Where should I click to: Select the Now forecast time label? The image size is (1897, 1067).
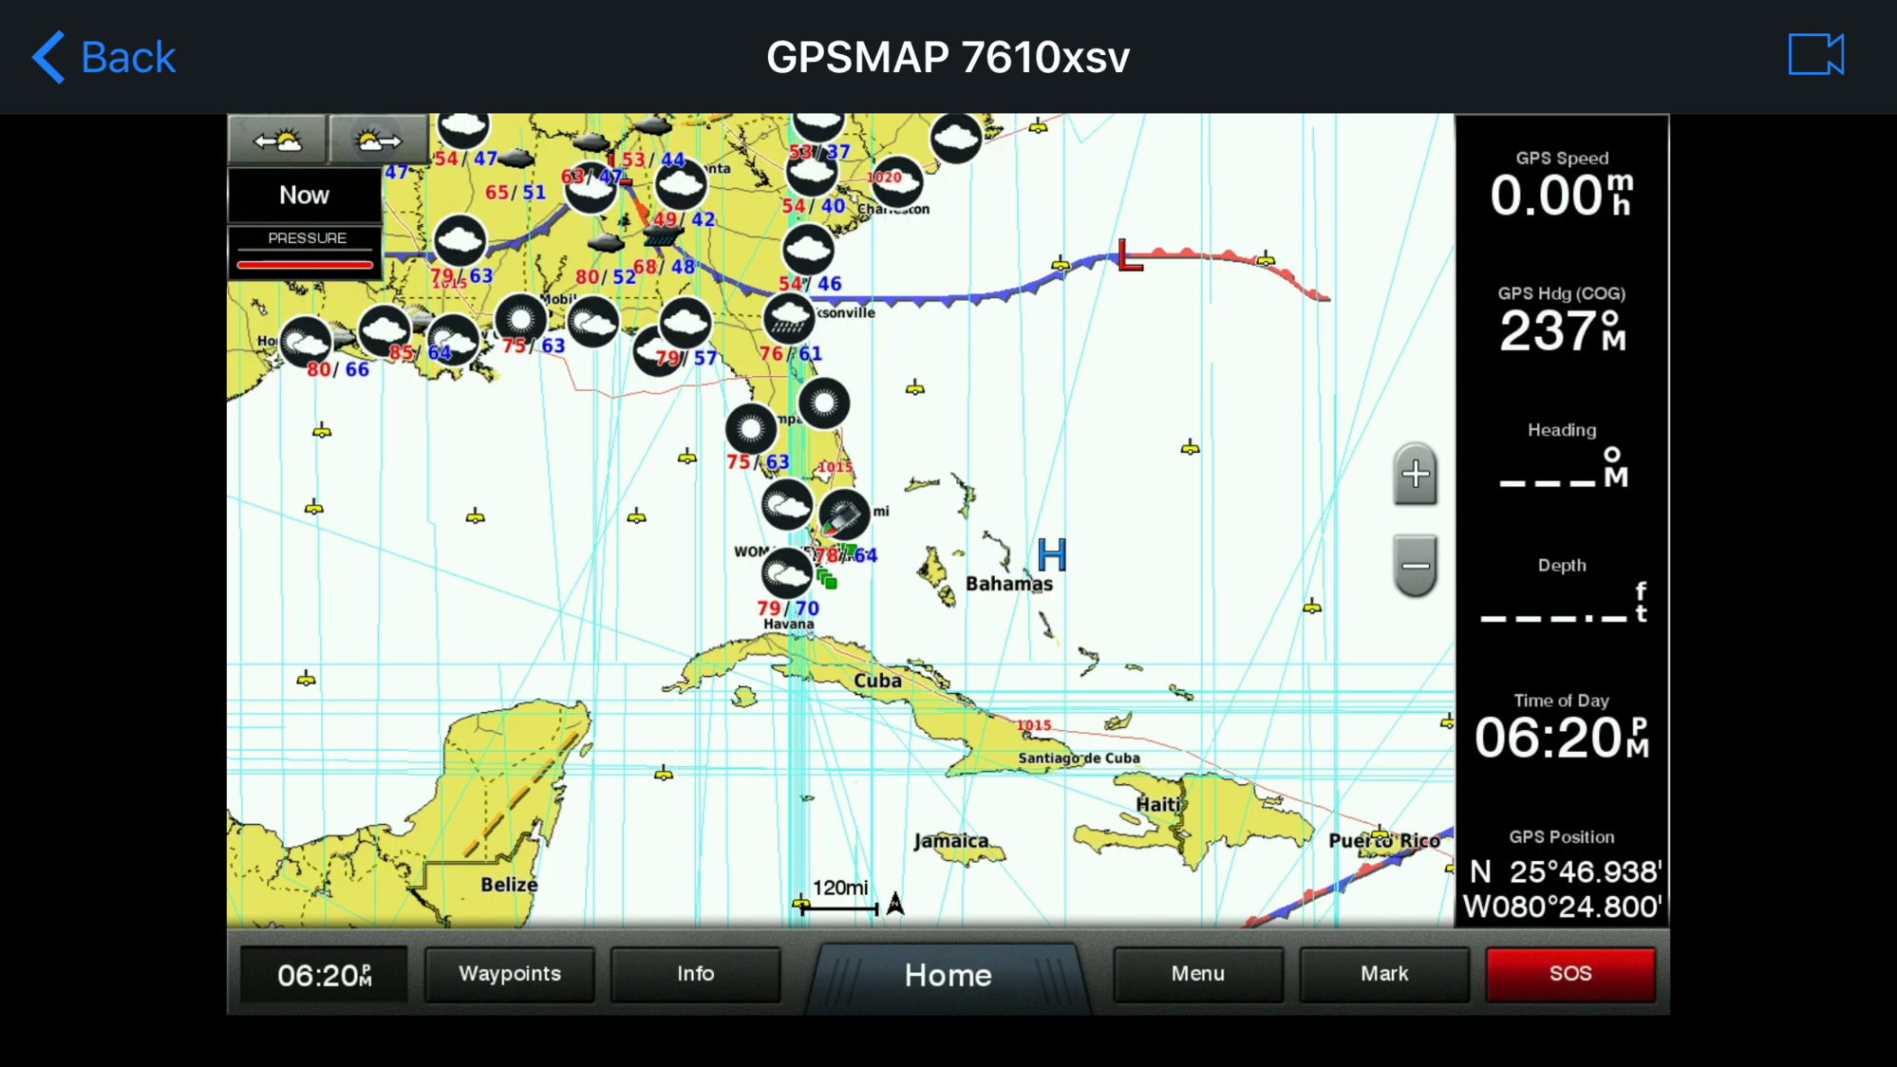point(304,195)
